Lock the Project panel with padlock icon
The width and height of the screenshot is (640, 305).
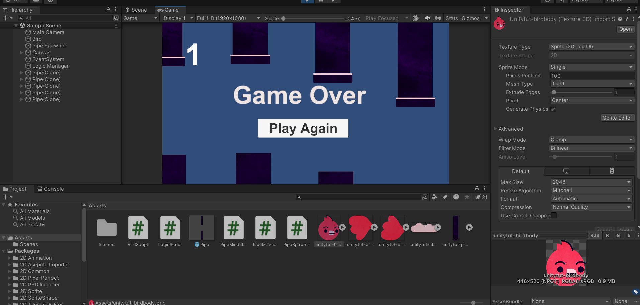[477, 189]
